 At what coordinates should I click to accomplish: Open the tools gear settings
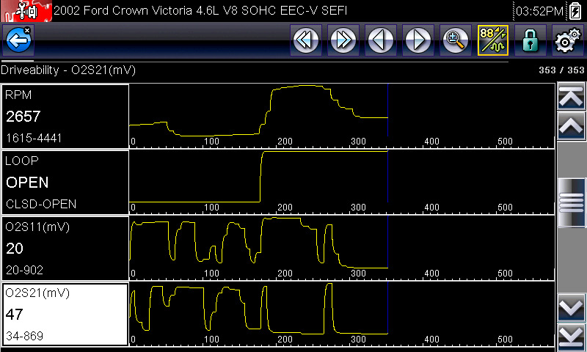click(x=567, y=41)
